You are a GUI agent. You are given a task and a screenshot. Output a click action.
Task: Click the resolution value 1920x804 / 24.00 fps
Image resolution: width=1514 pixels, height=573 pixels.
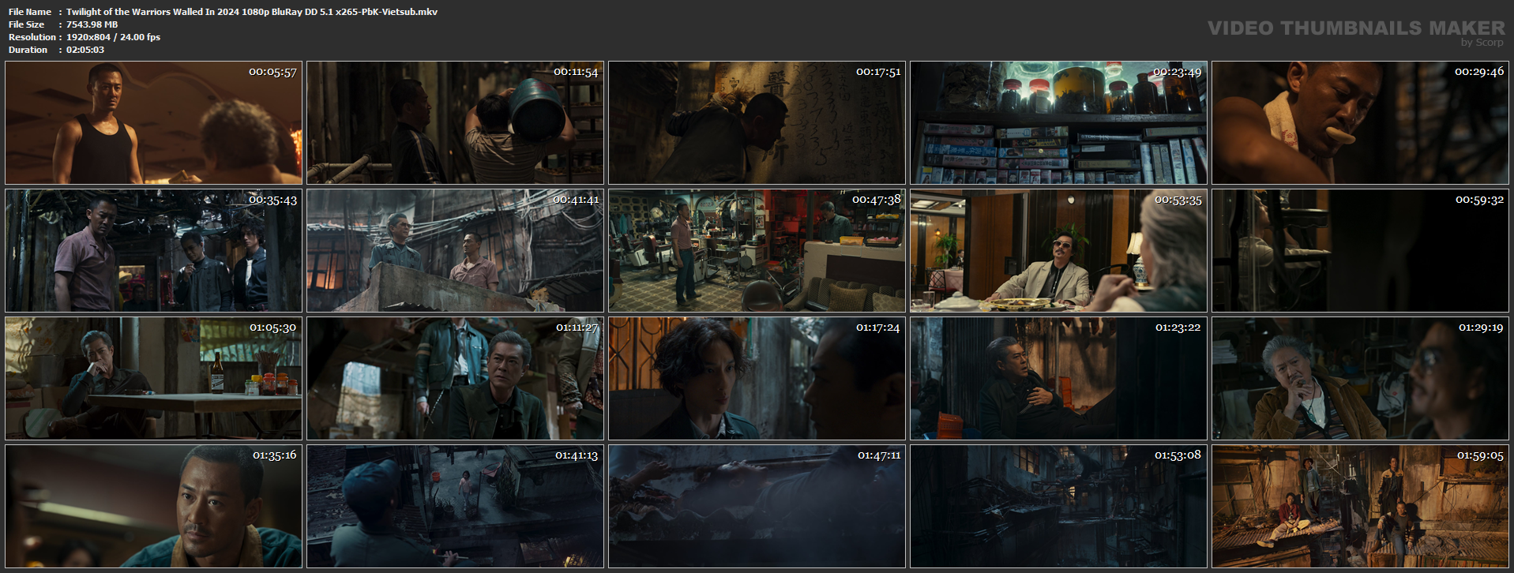click(x=113, y=37)
